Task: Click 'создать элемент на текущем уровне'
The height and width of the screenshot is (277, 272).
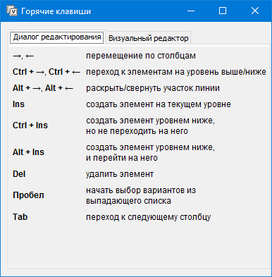Action: click(x=159, y=104)
